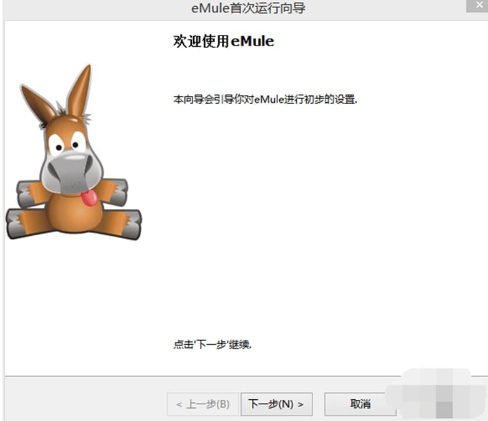Click the eMule donkey mascot image
Image resolution: width=488 pixels, height=421 pixels.
click(x=74, y=152)
